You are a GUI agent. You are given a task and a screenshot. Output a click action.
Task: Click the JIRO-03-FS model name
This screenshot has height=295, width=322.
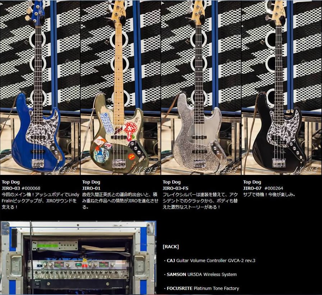[x=175, y=188]
